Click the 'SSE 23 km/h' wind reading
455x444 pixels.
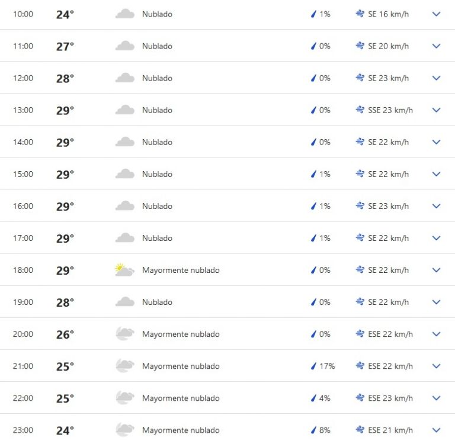390,110
